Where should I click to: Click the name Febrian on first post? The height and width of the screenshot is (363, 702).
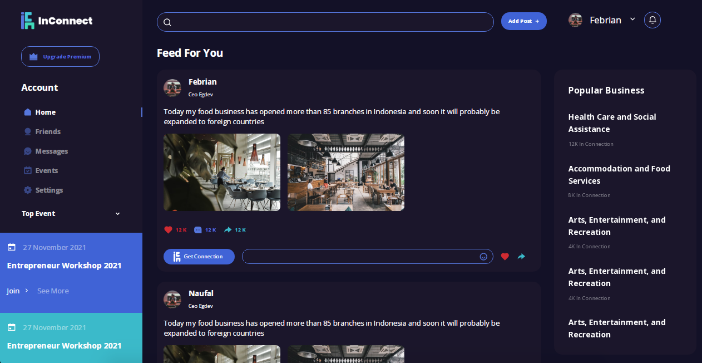click(202, 82)
